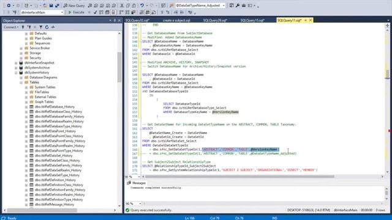
Task: Switch to the SQLQuery15.sql tab
Action: (x=252, y=20)
